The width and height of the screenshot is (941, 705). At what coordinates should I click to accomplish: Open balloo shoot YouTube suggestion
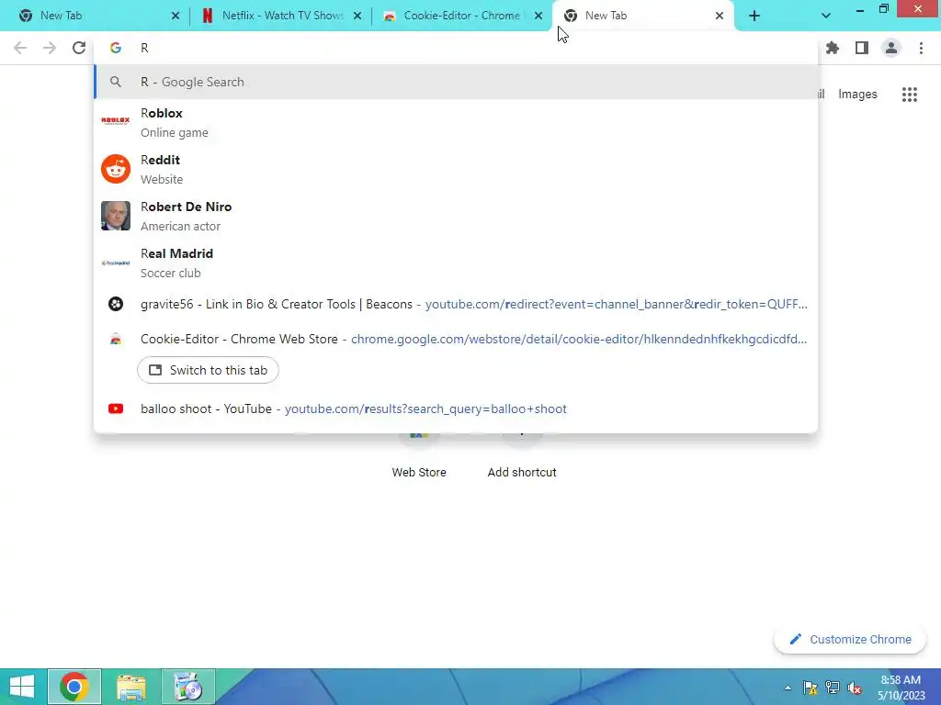(x=456, y=408)
